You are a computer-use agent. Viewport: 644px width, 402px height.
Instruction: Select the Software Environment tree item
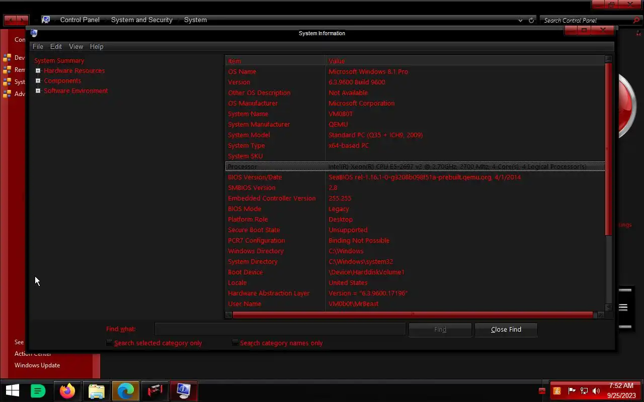click(x=76, y=91)
